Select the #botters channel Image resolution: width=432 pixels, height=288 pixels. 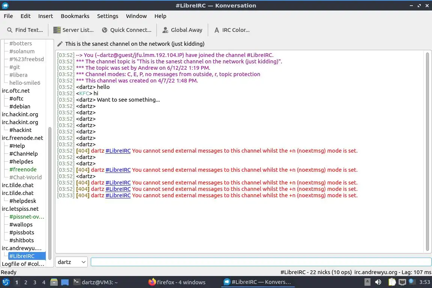coord(21,43)
